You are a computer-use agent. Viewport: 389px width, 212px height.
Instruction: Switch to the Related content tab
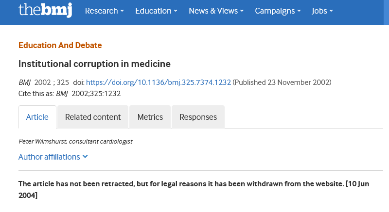[x=93, y=117]
